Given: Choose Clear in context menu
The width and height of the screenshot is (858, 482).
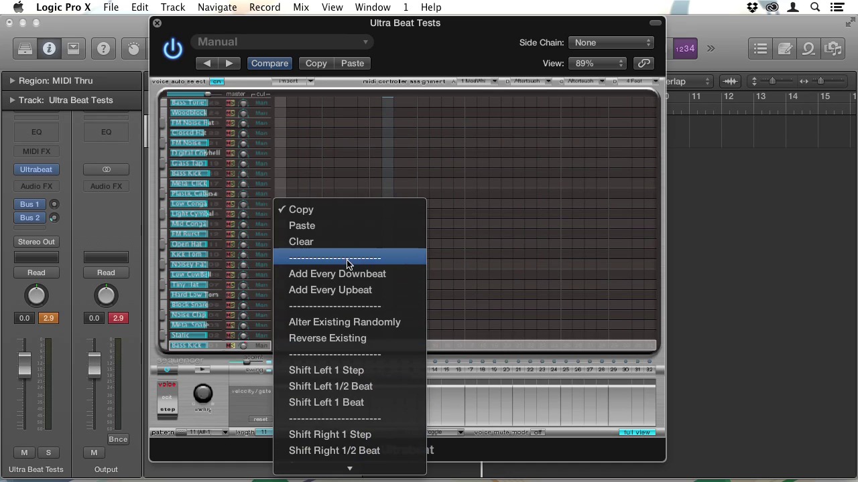Looking at the screenshot, I should click(349, 242).
